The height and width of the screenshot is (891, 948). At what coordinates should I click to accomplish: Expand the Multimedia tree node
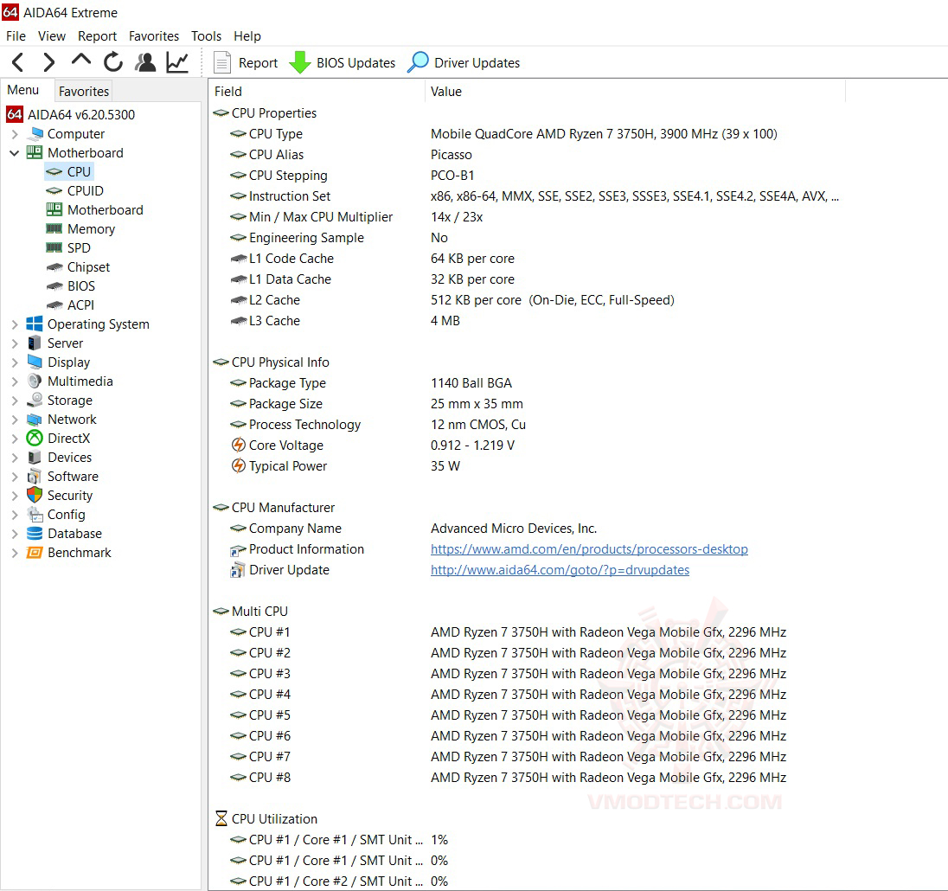(15, 381)
